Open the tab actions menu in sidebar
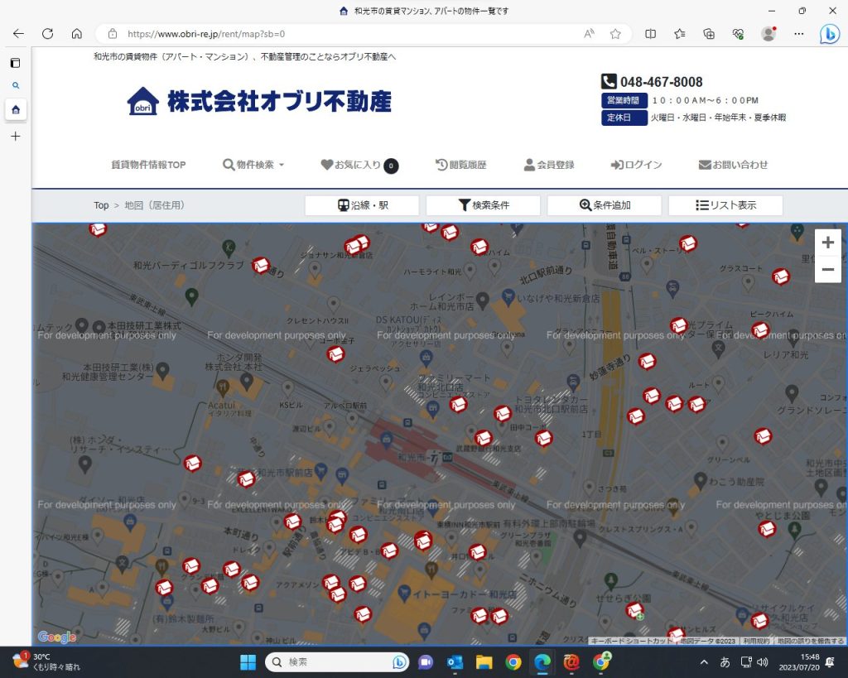Screen dimensions: 848x678 coord(16,63)
